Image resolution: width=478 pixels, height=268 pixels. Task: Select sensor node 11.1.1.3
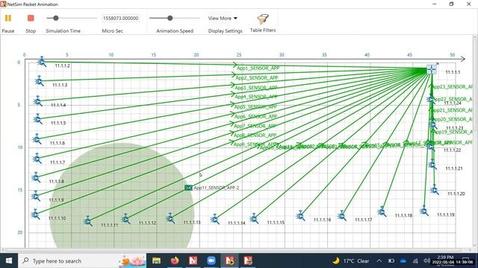point(39,81)
